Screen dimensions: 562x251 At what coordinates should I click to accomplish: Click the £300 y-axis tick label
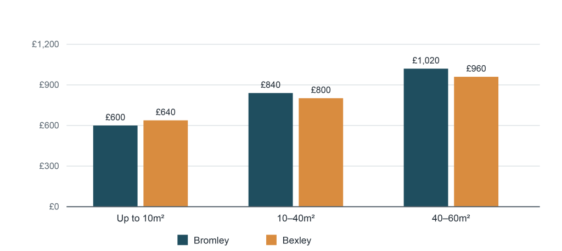49,166
